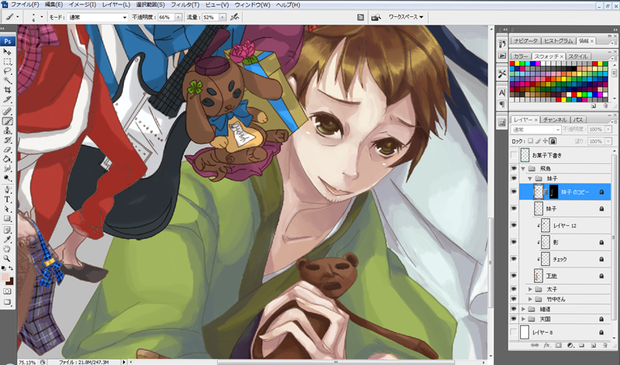Expand the 天国 layer group
This screenshot has height=365, width=620.
pyautogui.click(x=523, y=319)
